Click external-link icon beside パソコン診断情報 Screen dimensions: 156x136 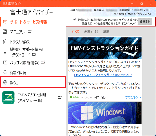pos(43,62)
